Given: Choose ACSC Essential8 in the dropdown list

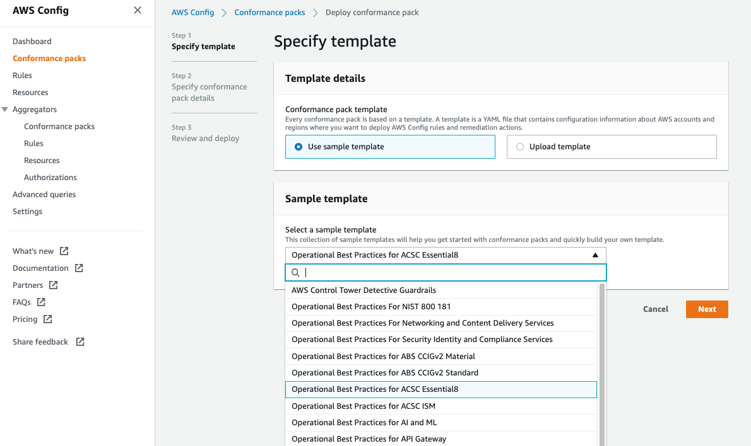Looking at the screenshot, I should 441,389.
